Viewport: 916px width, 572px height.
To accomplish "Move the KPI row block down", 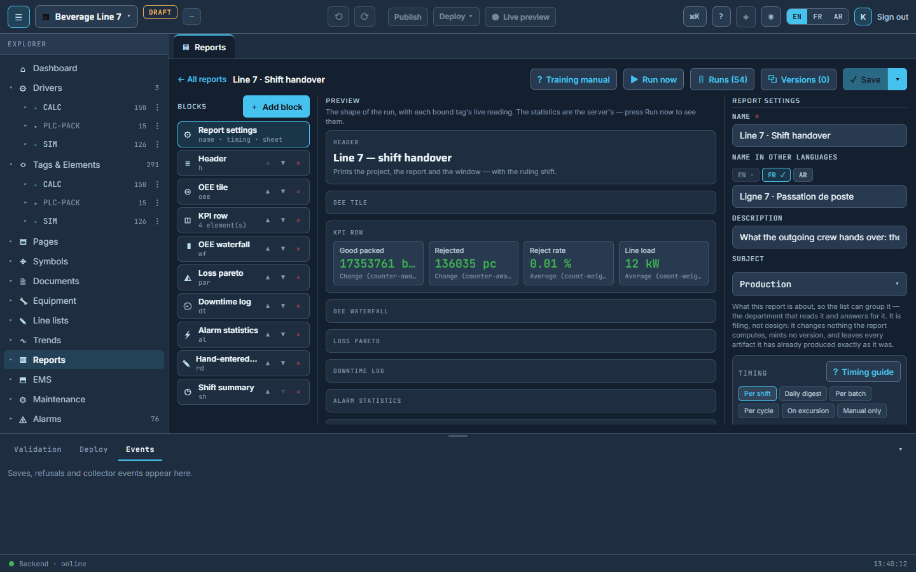I will coord(283,220).
